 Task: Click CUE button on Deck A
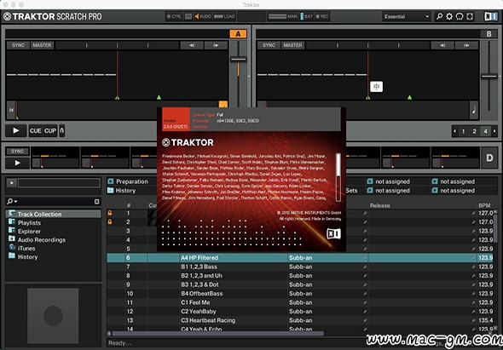coord(35,131)
